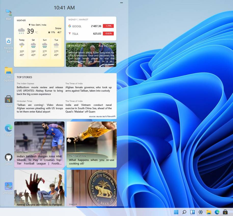Click Hindustan Times source label
This screenshot has height=216, width=233.
pyautogui.click(x=24, y=101)
